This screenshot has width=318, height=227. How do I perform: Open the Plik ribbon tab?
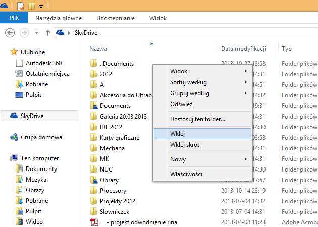(14, 18)
